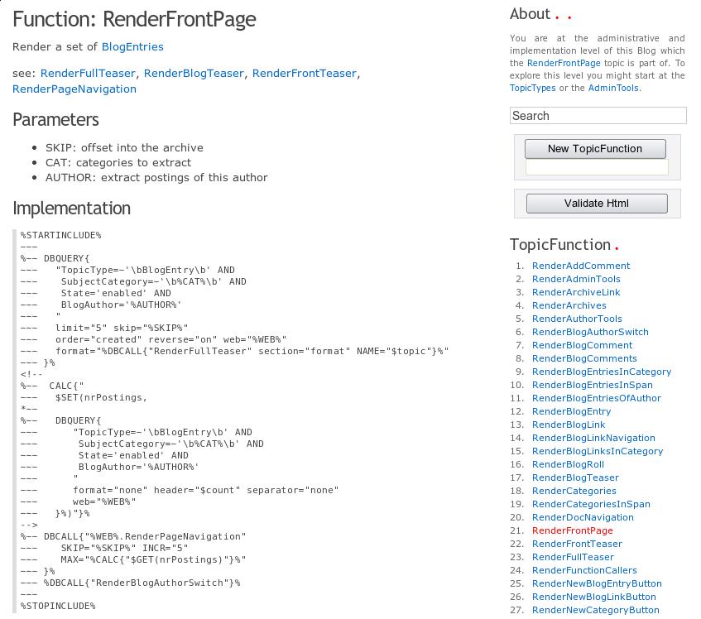
Task: Click the RenderFrontPage link in About paragraph
Action: pyautogui.click(x=563, y=63)
